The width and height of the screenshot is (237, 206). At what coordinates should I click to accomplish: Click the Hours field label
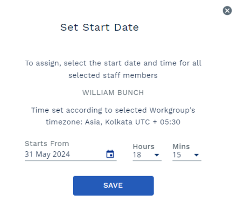144,147
